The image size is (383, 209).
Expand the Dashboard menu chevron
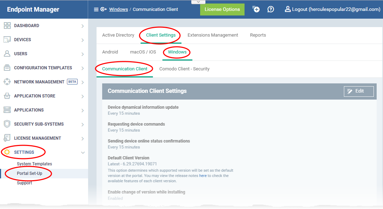(82, 26)
